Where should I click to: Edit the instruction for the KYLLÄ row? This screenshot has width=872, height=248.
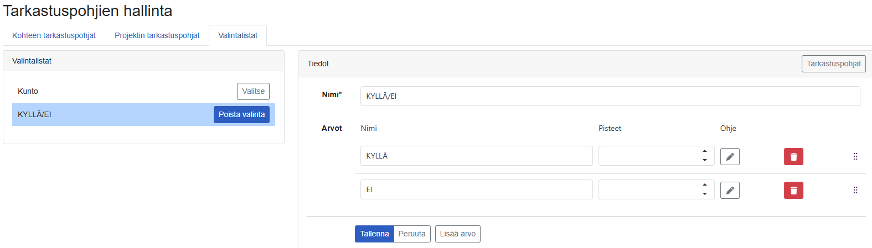click(x=730, y=157)
